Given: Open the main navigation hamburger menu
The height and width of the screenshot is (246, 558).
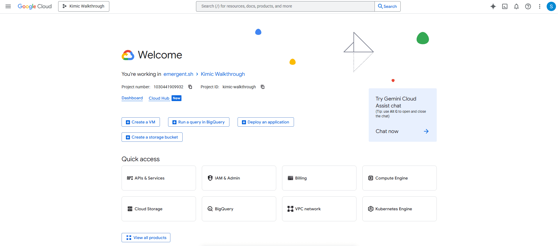Looking at the screenshot, I should tap(8, 6).
